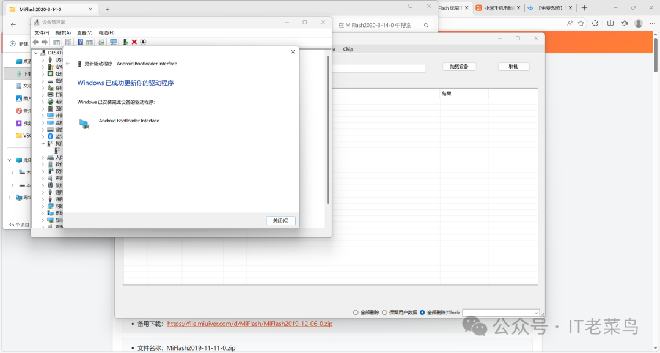Viewport: 660px width, 353px height.
Task: Open the 操作(A) menu in Device Manager
Action: (x=63, y=33)
